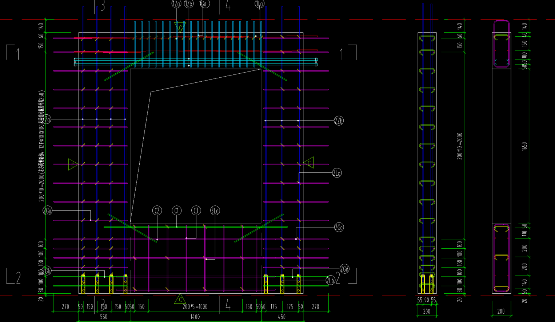This screenshot has height=322, width=555.
Task: Select section mark 2 at lower left
Action: 18,278
